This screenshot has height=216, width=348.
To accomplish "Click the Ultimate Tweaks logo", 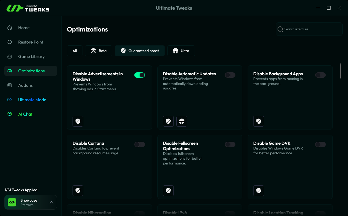I will click(x=28, y=8).
